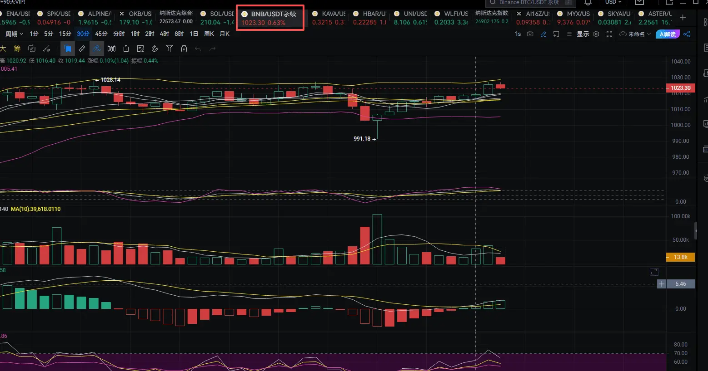The width and height of the screenshot is (708, 371).
Task: Select the active 30分 timeframe
Action: point(83,34)
